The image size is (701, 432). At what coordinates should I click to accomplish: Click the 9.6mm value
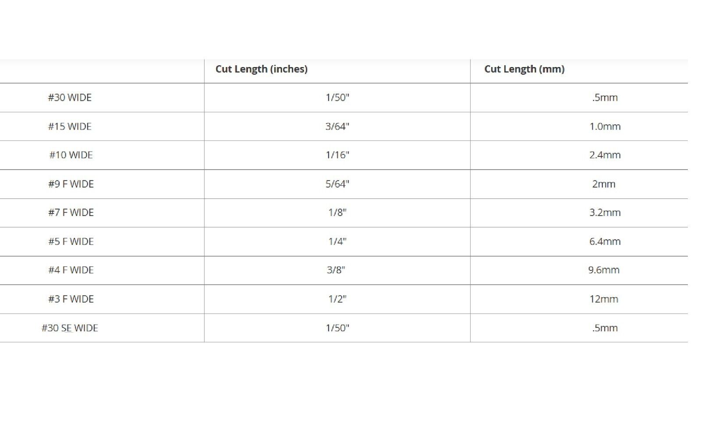coord(604,270)
